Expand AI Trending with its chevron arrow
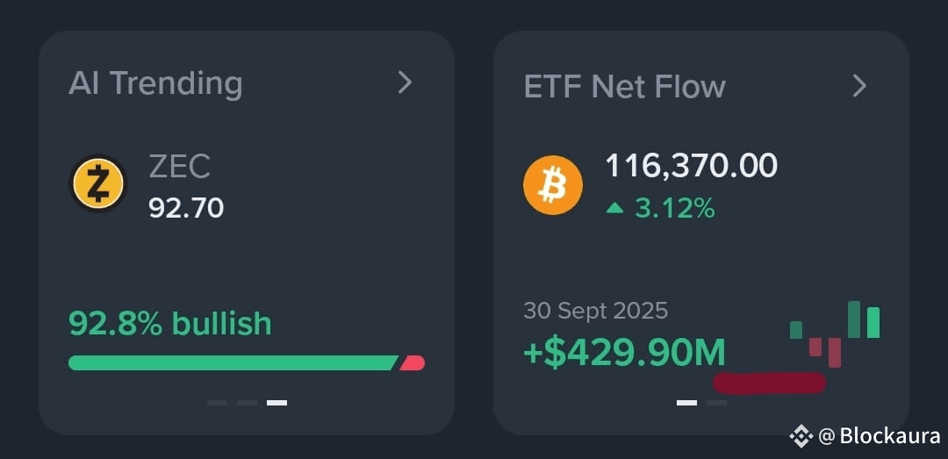 point(405,82)
